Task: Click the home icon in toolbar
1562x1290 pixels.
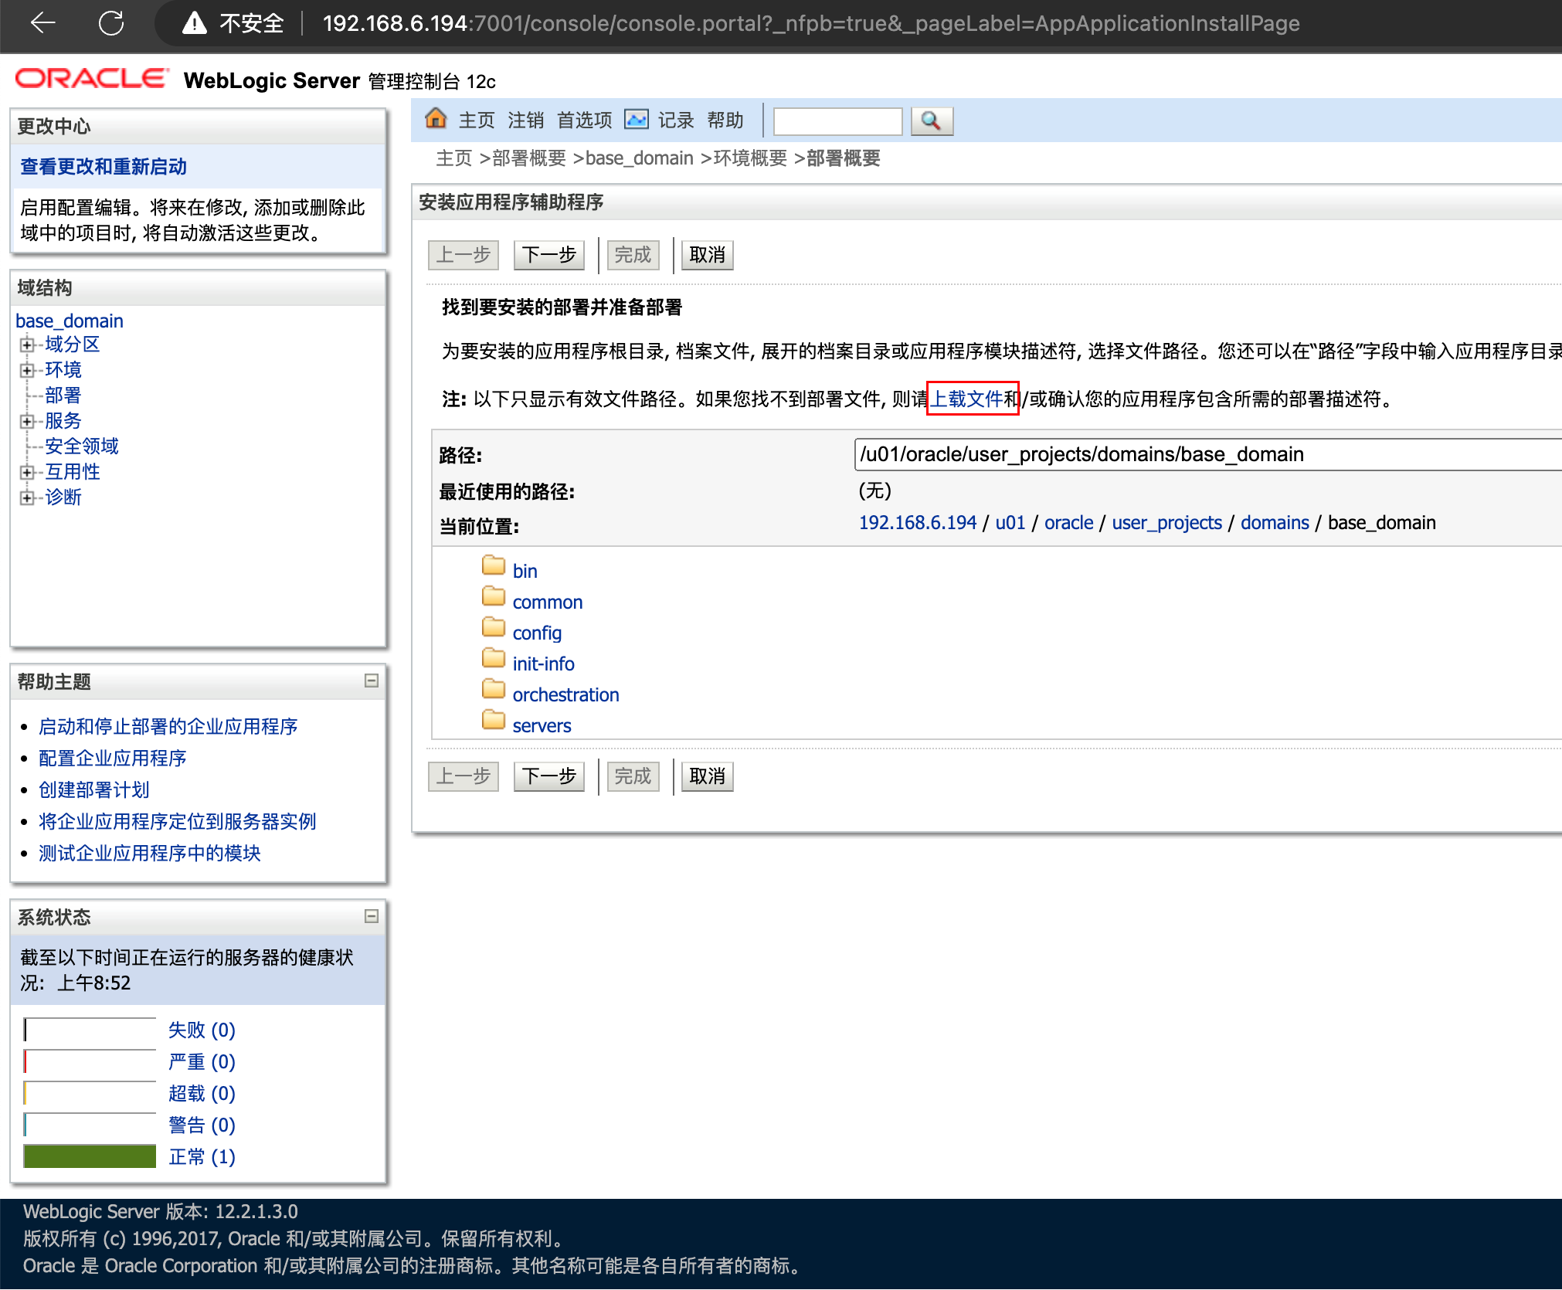Action: coord(436,119)
